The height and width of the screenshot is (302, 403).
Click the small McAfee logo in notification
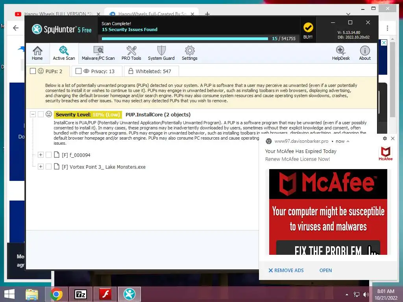(x=386, y=154)
